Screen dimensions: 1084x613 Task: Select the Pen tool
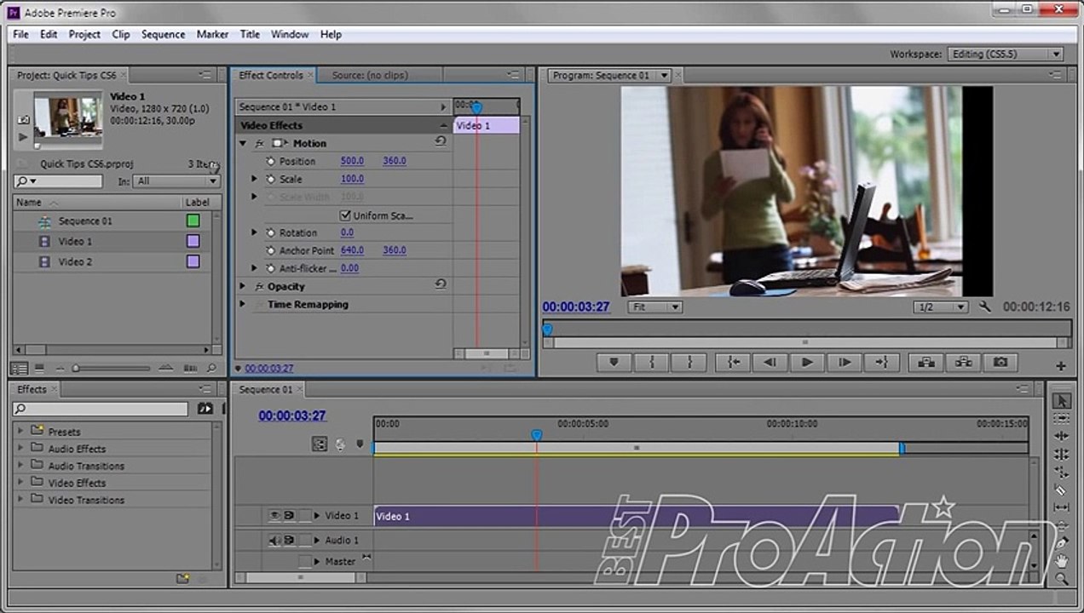1061,543
